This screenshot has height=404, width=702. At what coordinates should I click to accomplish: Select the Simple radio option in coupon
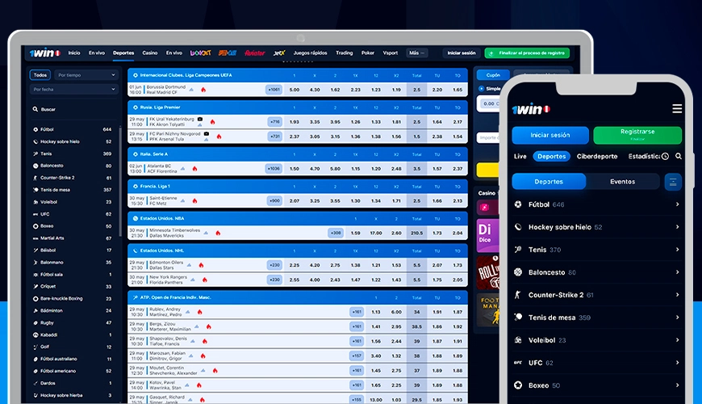point(481,89)
